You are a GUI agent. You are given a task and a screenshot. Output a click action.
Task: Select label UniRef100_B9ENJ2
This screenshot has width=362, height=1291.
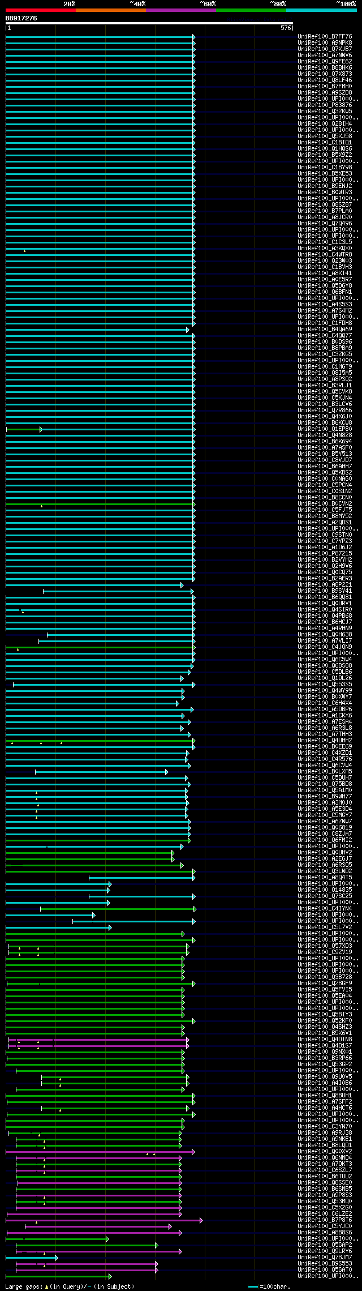pyautogui.click(x=325, y=186)
